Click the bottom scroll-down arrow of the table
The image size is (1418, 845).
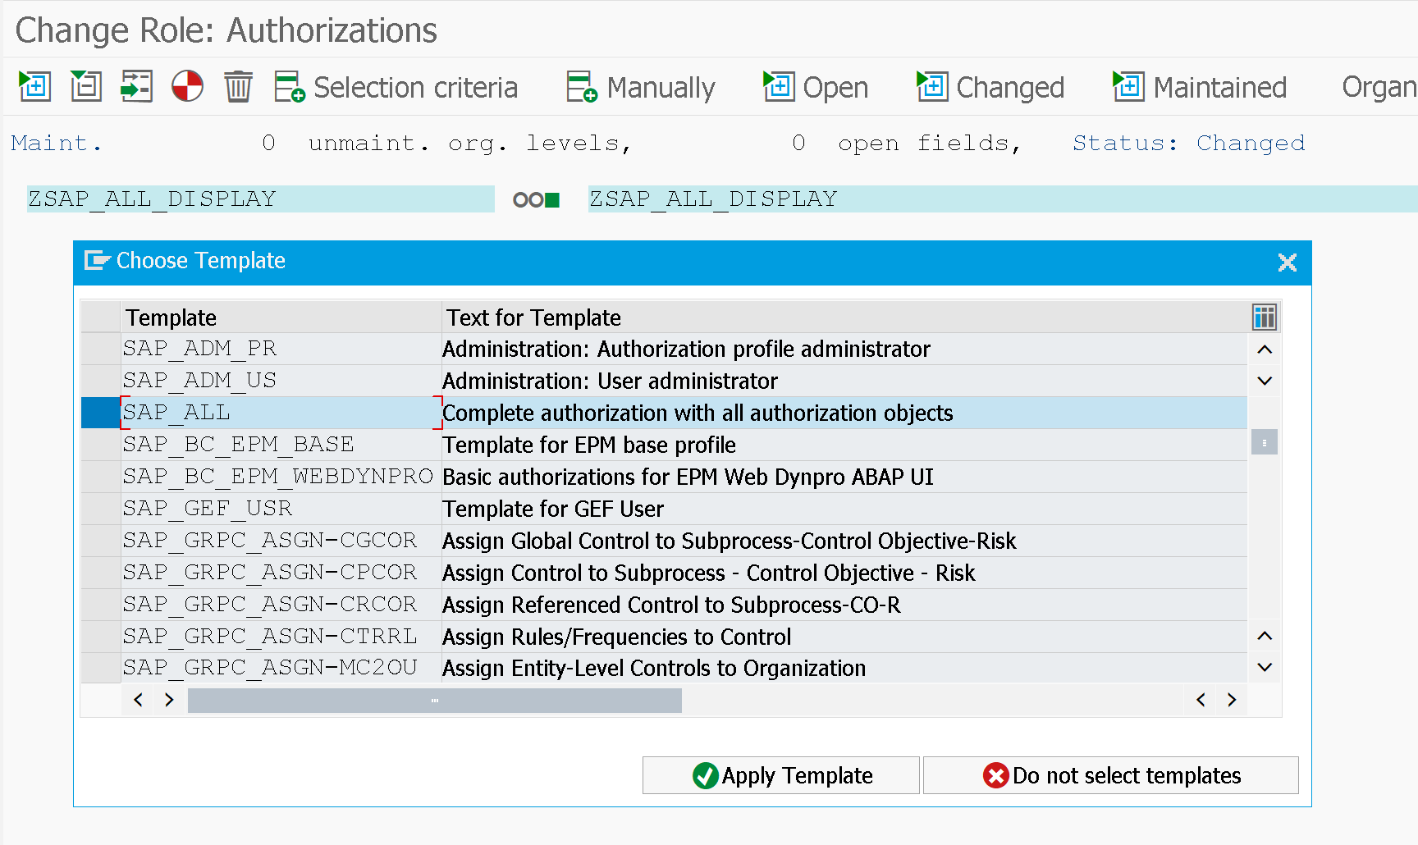coord(1265,667)
